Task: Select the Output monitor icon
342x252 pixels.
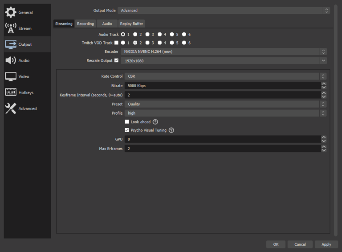Action: tap(11, 44)
